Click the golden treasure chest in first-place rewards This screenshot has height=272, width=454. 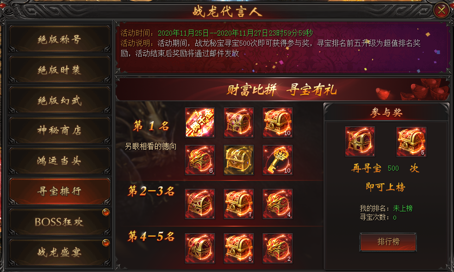coord(239,160)
